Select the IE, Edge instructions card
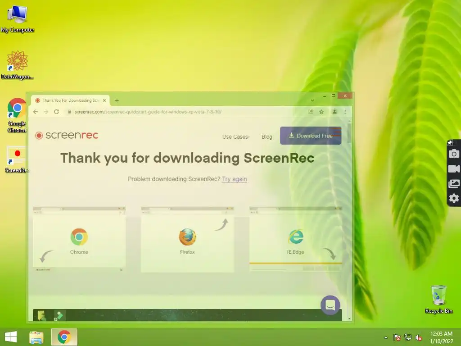The image size is (461, 346). [x=295, y=239]
